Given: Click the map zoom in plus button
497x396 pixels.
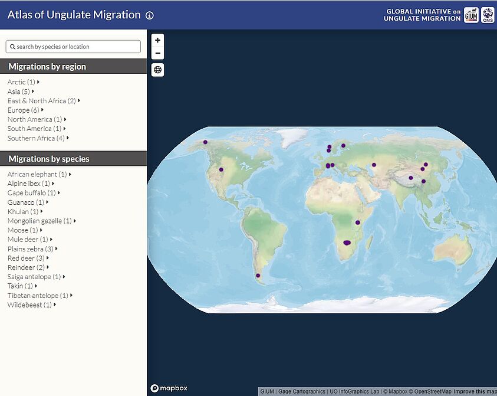Looking at the screenshot, I should pyautogui.click(x=157, y=40).
